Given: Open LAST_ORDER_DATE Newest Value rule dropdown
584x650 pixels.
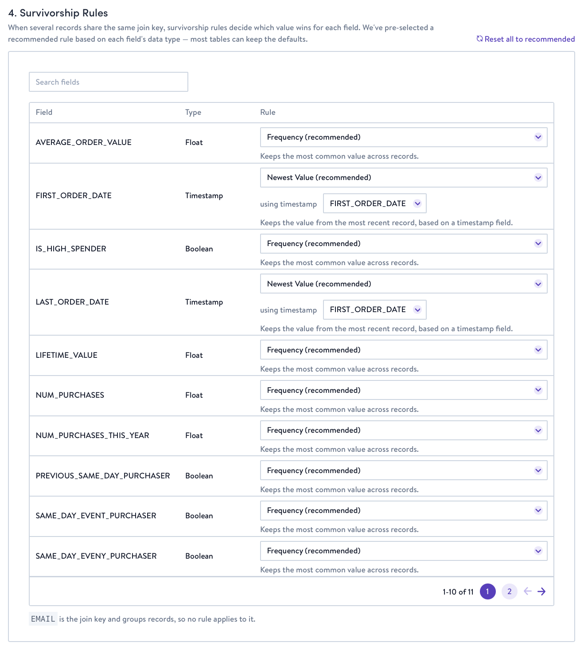Looking at the screenshot, I should click(x=404, y=284).
